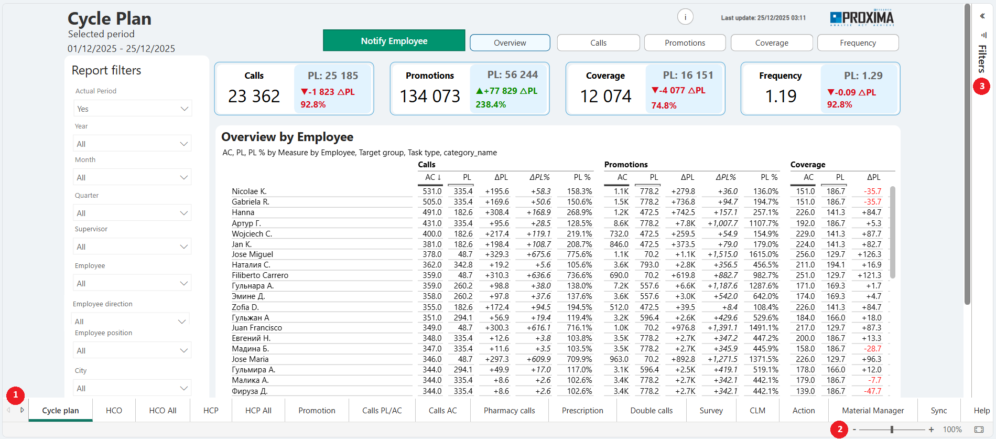Open the Employee position dropdown
Viewport: 996px width, 439px height.
133,350
